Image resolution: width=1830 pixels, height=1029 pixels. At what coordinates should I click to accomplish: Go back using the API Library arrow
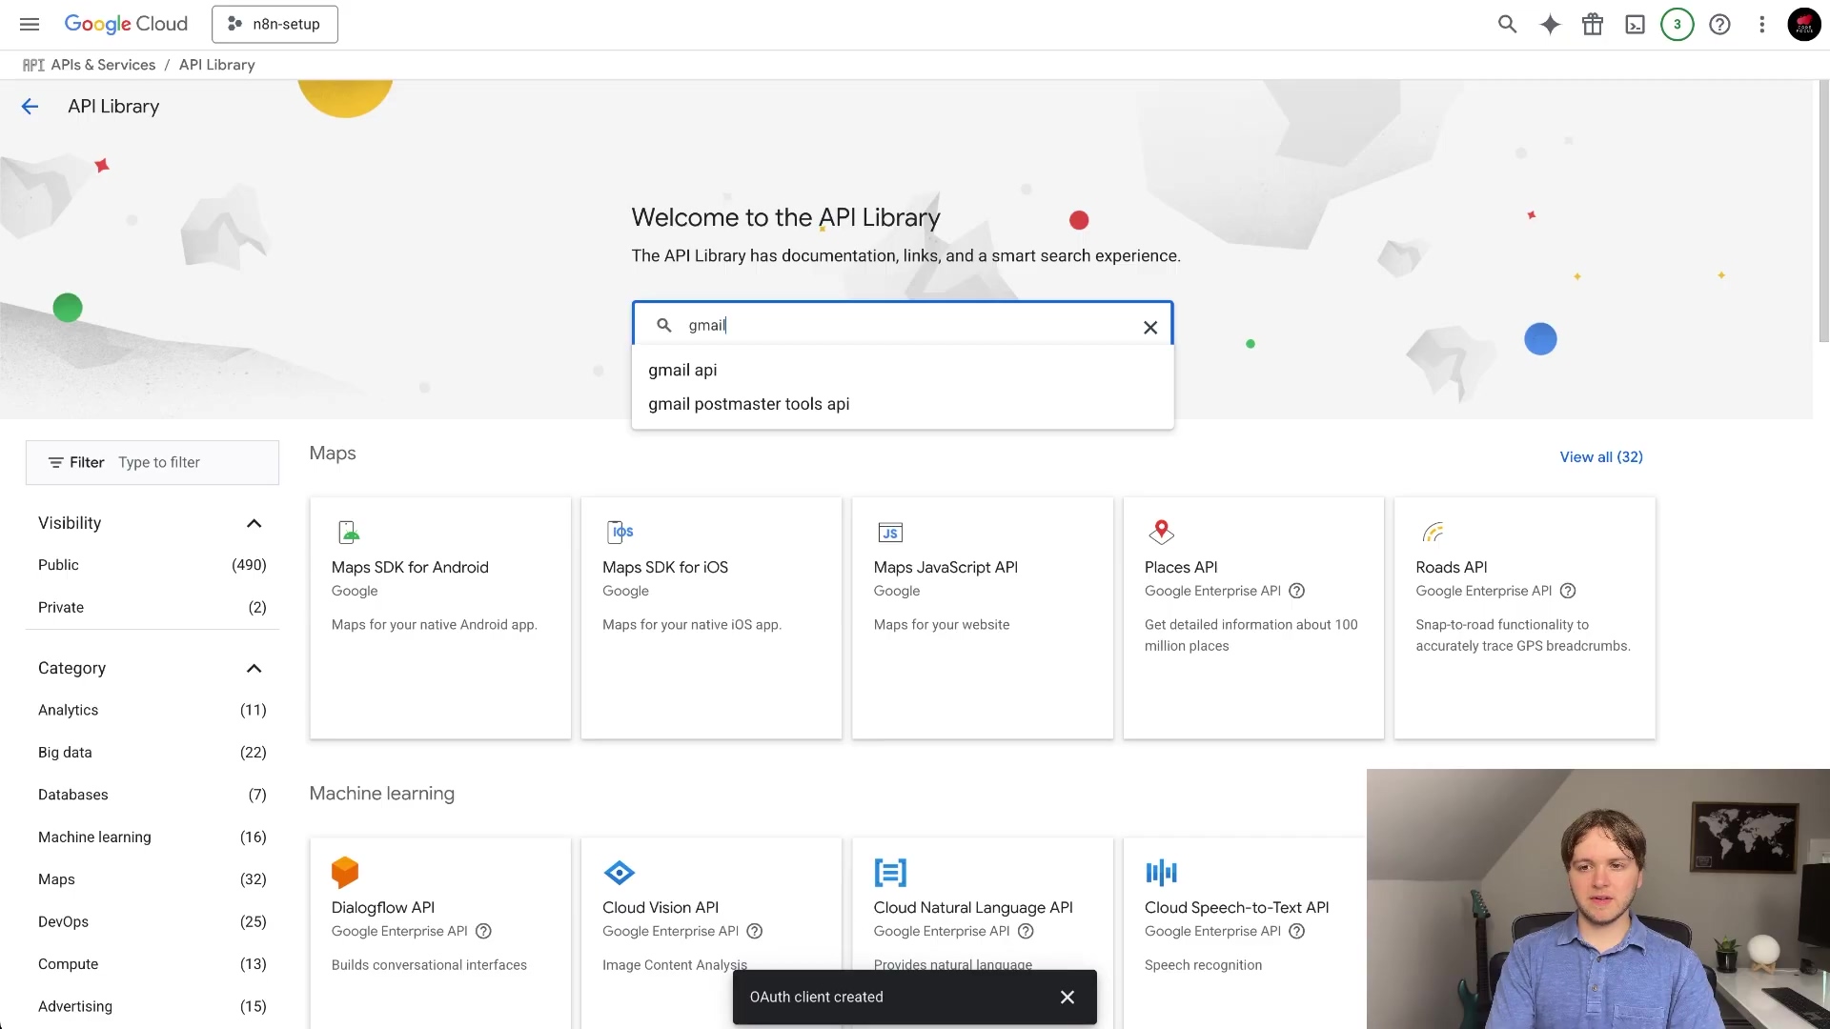(x=30, y=106)
